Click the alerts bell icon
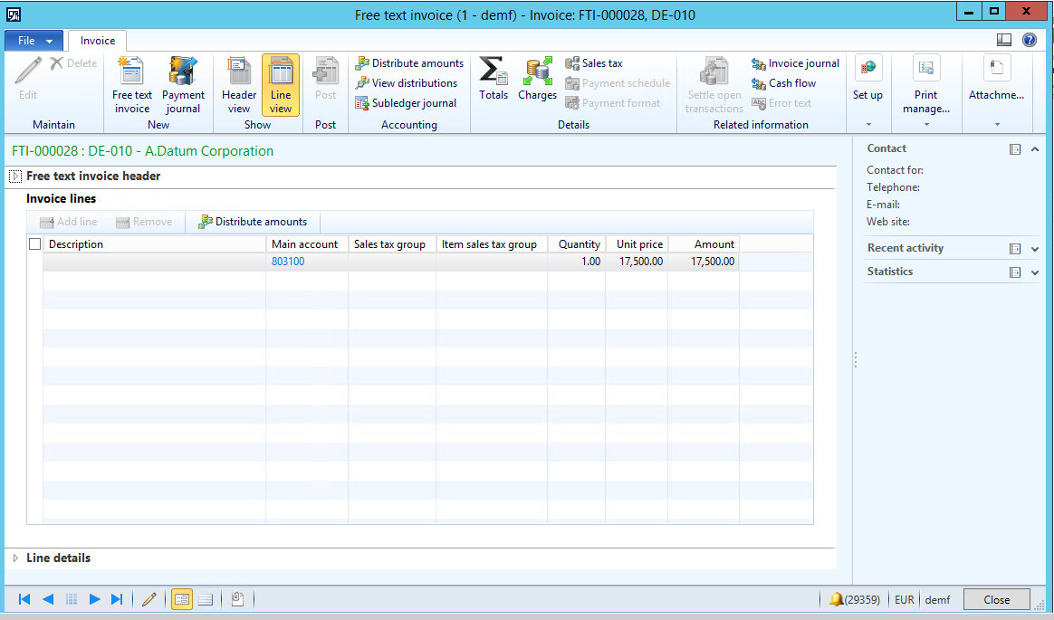The height and width of the screenshot is (620, 1054). pyautogui.click(x=836, y=599)
